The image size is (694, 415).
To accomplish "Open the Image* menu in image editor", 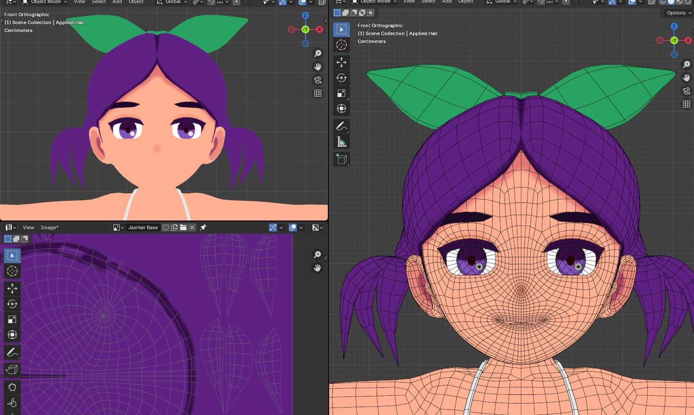I will click(49, 227).
